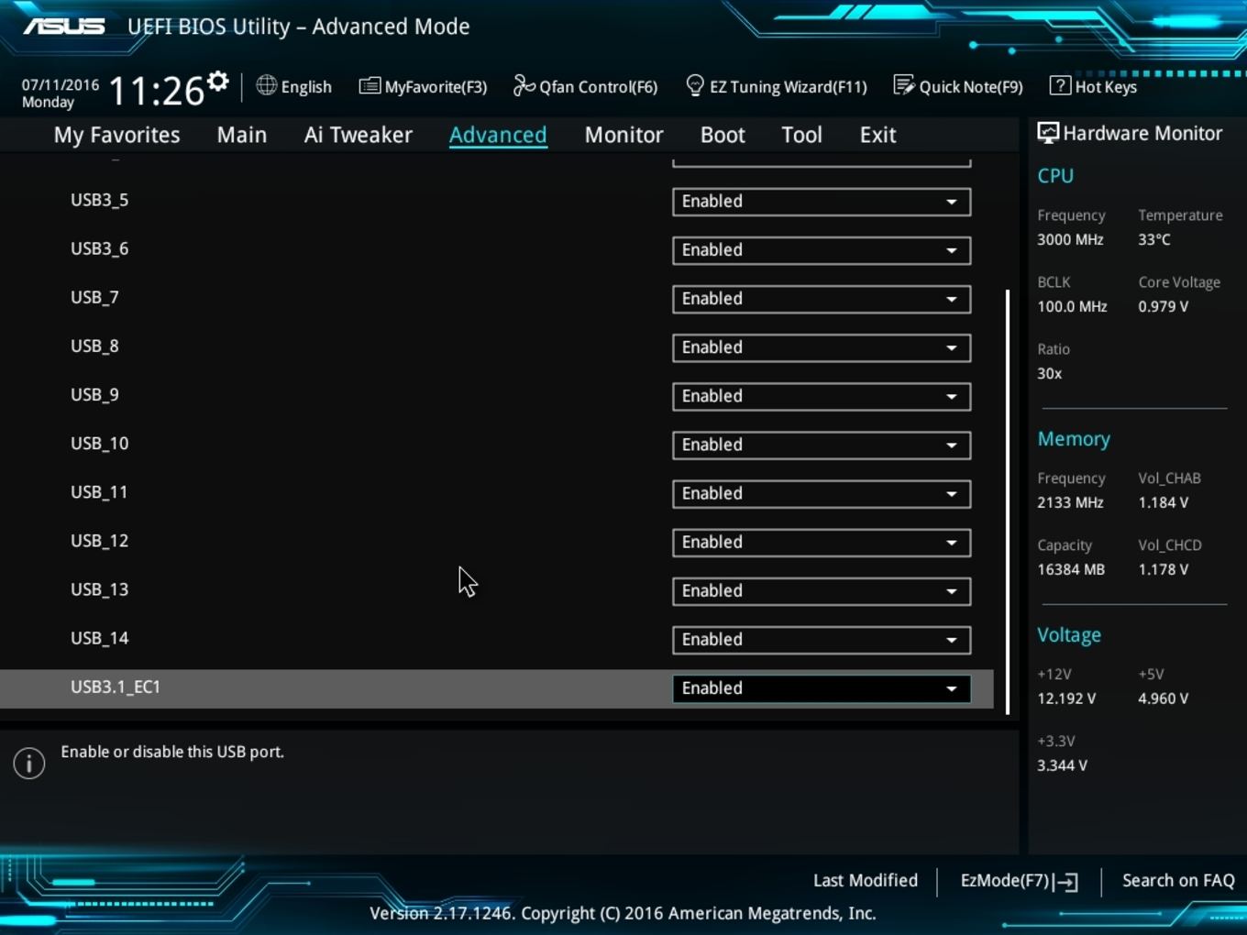
Task: Open the USB_9 Enabled dropdown
Action: coord(822,396)
